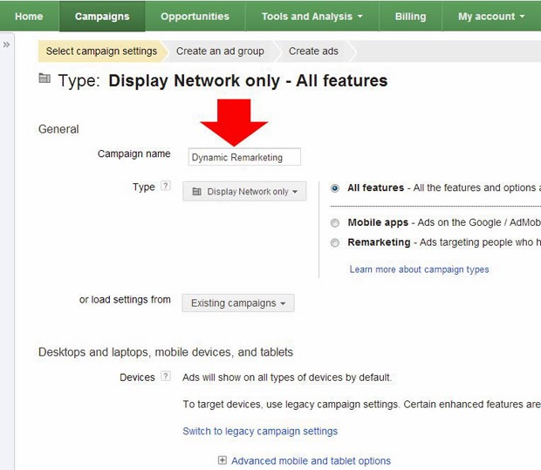
Task: Select the Remarketing radio option
Action: (335, 242)
